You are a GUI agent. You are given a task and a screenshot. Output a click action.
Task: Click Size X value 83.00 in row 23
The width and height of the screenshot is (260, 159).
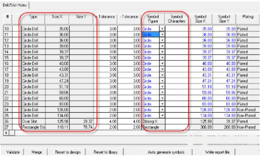click(x=57, y=104)
